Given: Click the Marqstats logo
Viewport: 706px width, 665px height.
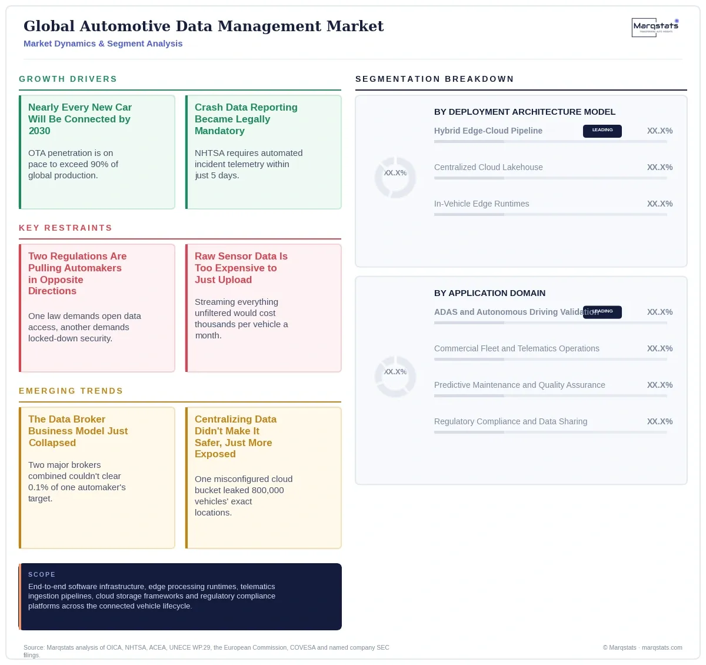Looking at the screenshot, I should [655, 27].
